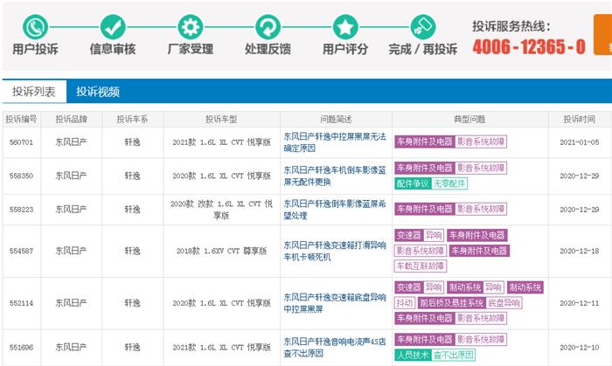Switch to the 投诉视频 tab

pyautogui.click(x=98, y=92)
